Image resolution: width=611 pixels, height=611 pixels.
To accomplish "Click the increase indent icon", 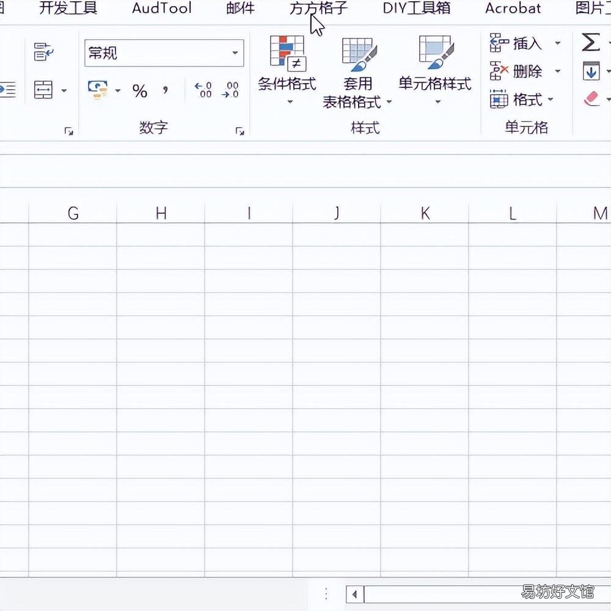I will 8,90.
